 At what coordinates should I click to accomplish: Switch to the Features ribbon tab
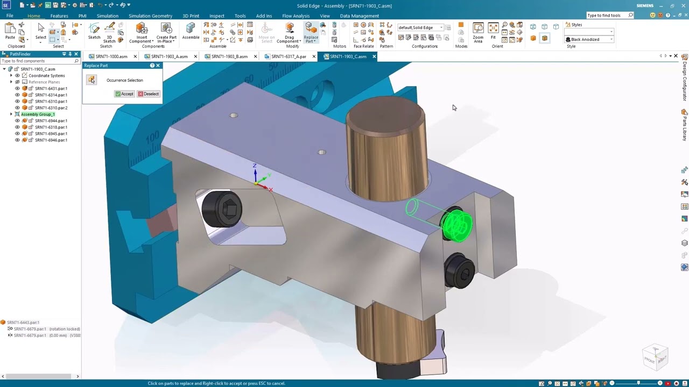(x=59, y=16)
